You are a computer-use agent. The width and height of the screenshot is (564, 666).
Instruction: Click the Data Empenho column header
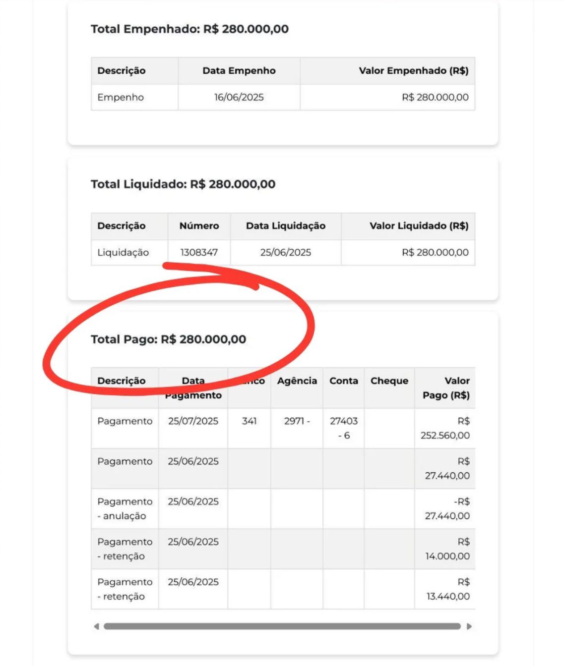coord(239,71)
